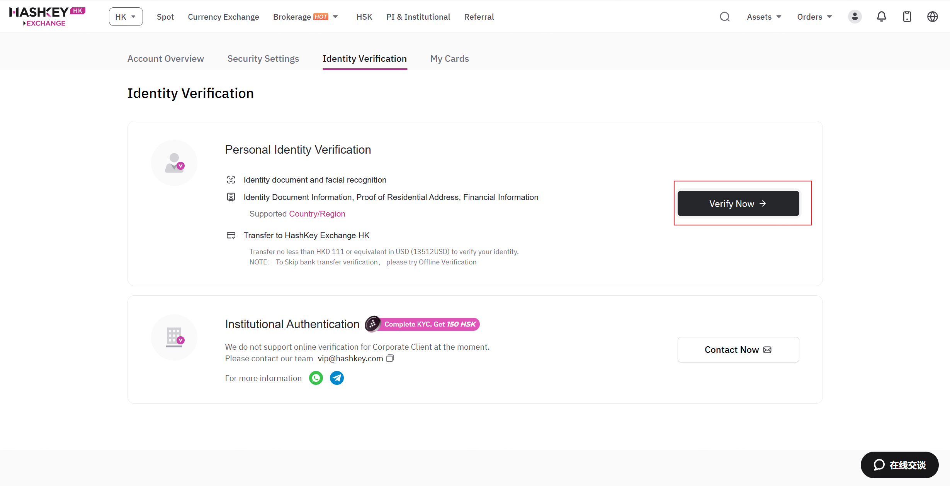Click the HSK token coin badge

373,324
